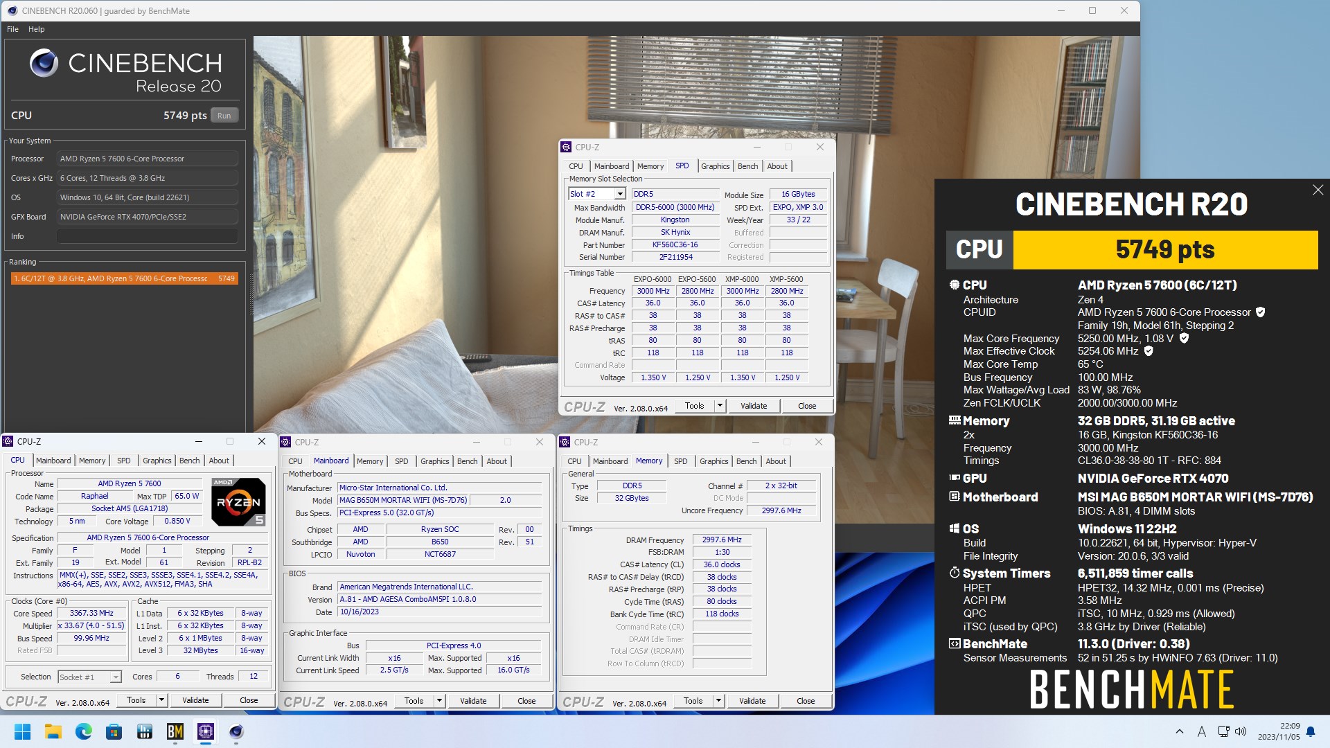Launch Microsoft Edge from taskbar
Image resolution: width=1330 pixels, height=748 pixels.
84,731
